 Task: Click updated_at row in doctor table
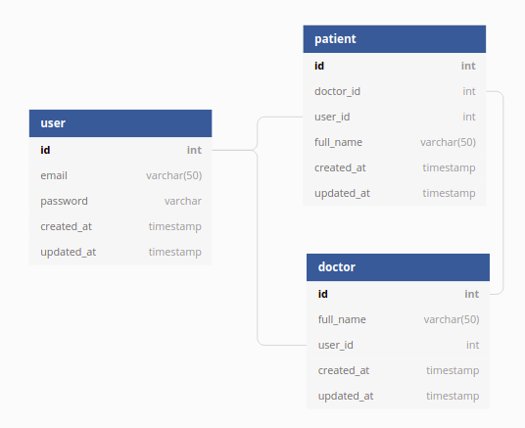pos(398,396)
